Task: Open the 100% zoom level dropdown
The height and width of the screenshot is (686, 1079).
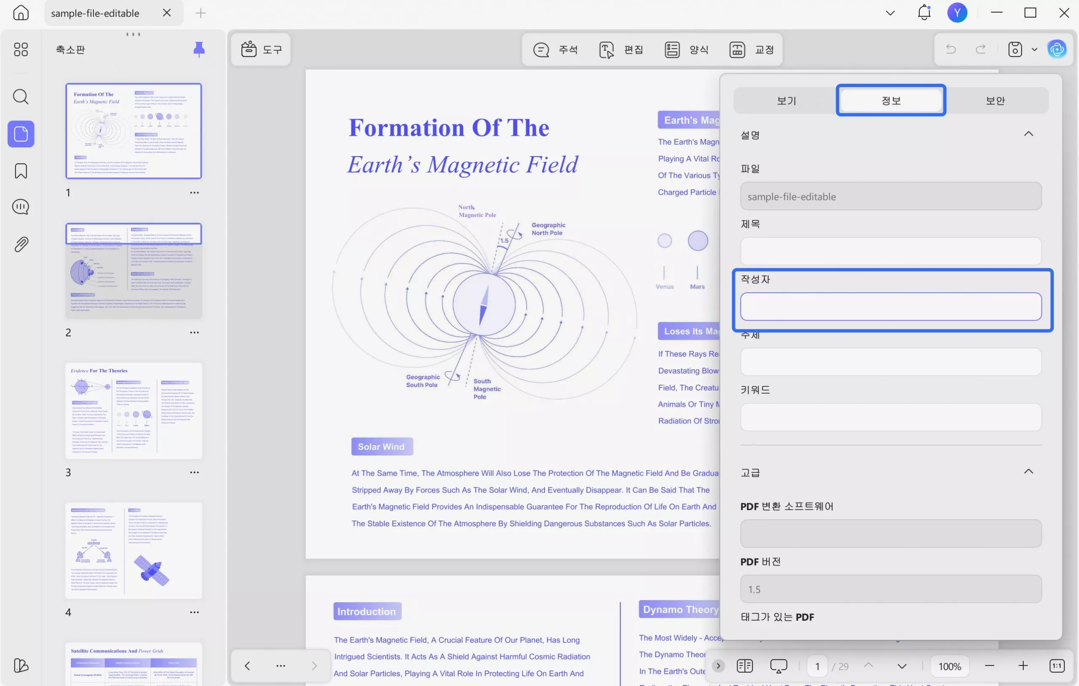Action: click(x=950, y=666)
